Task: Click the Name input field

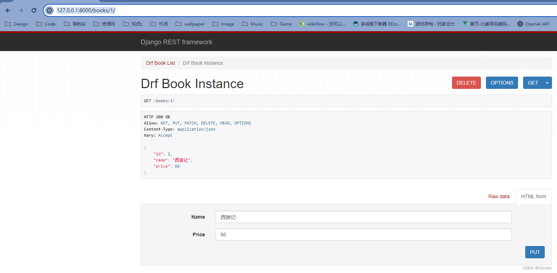Action: 364,217
